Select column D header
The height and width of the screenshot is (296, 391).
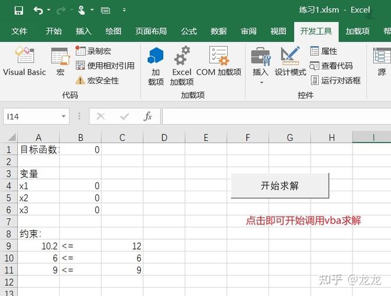pos(164,137)
